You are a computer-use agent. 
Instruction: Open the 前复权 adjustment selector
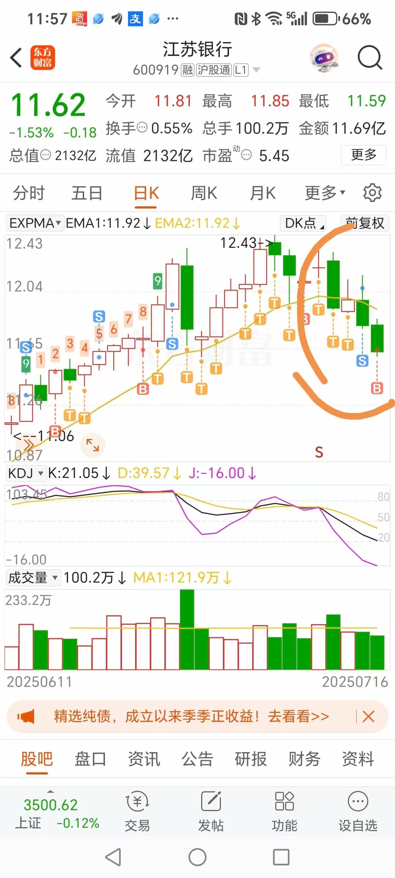365,223
